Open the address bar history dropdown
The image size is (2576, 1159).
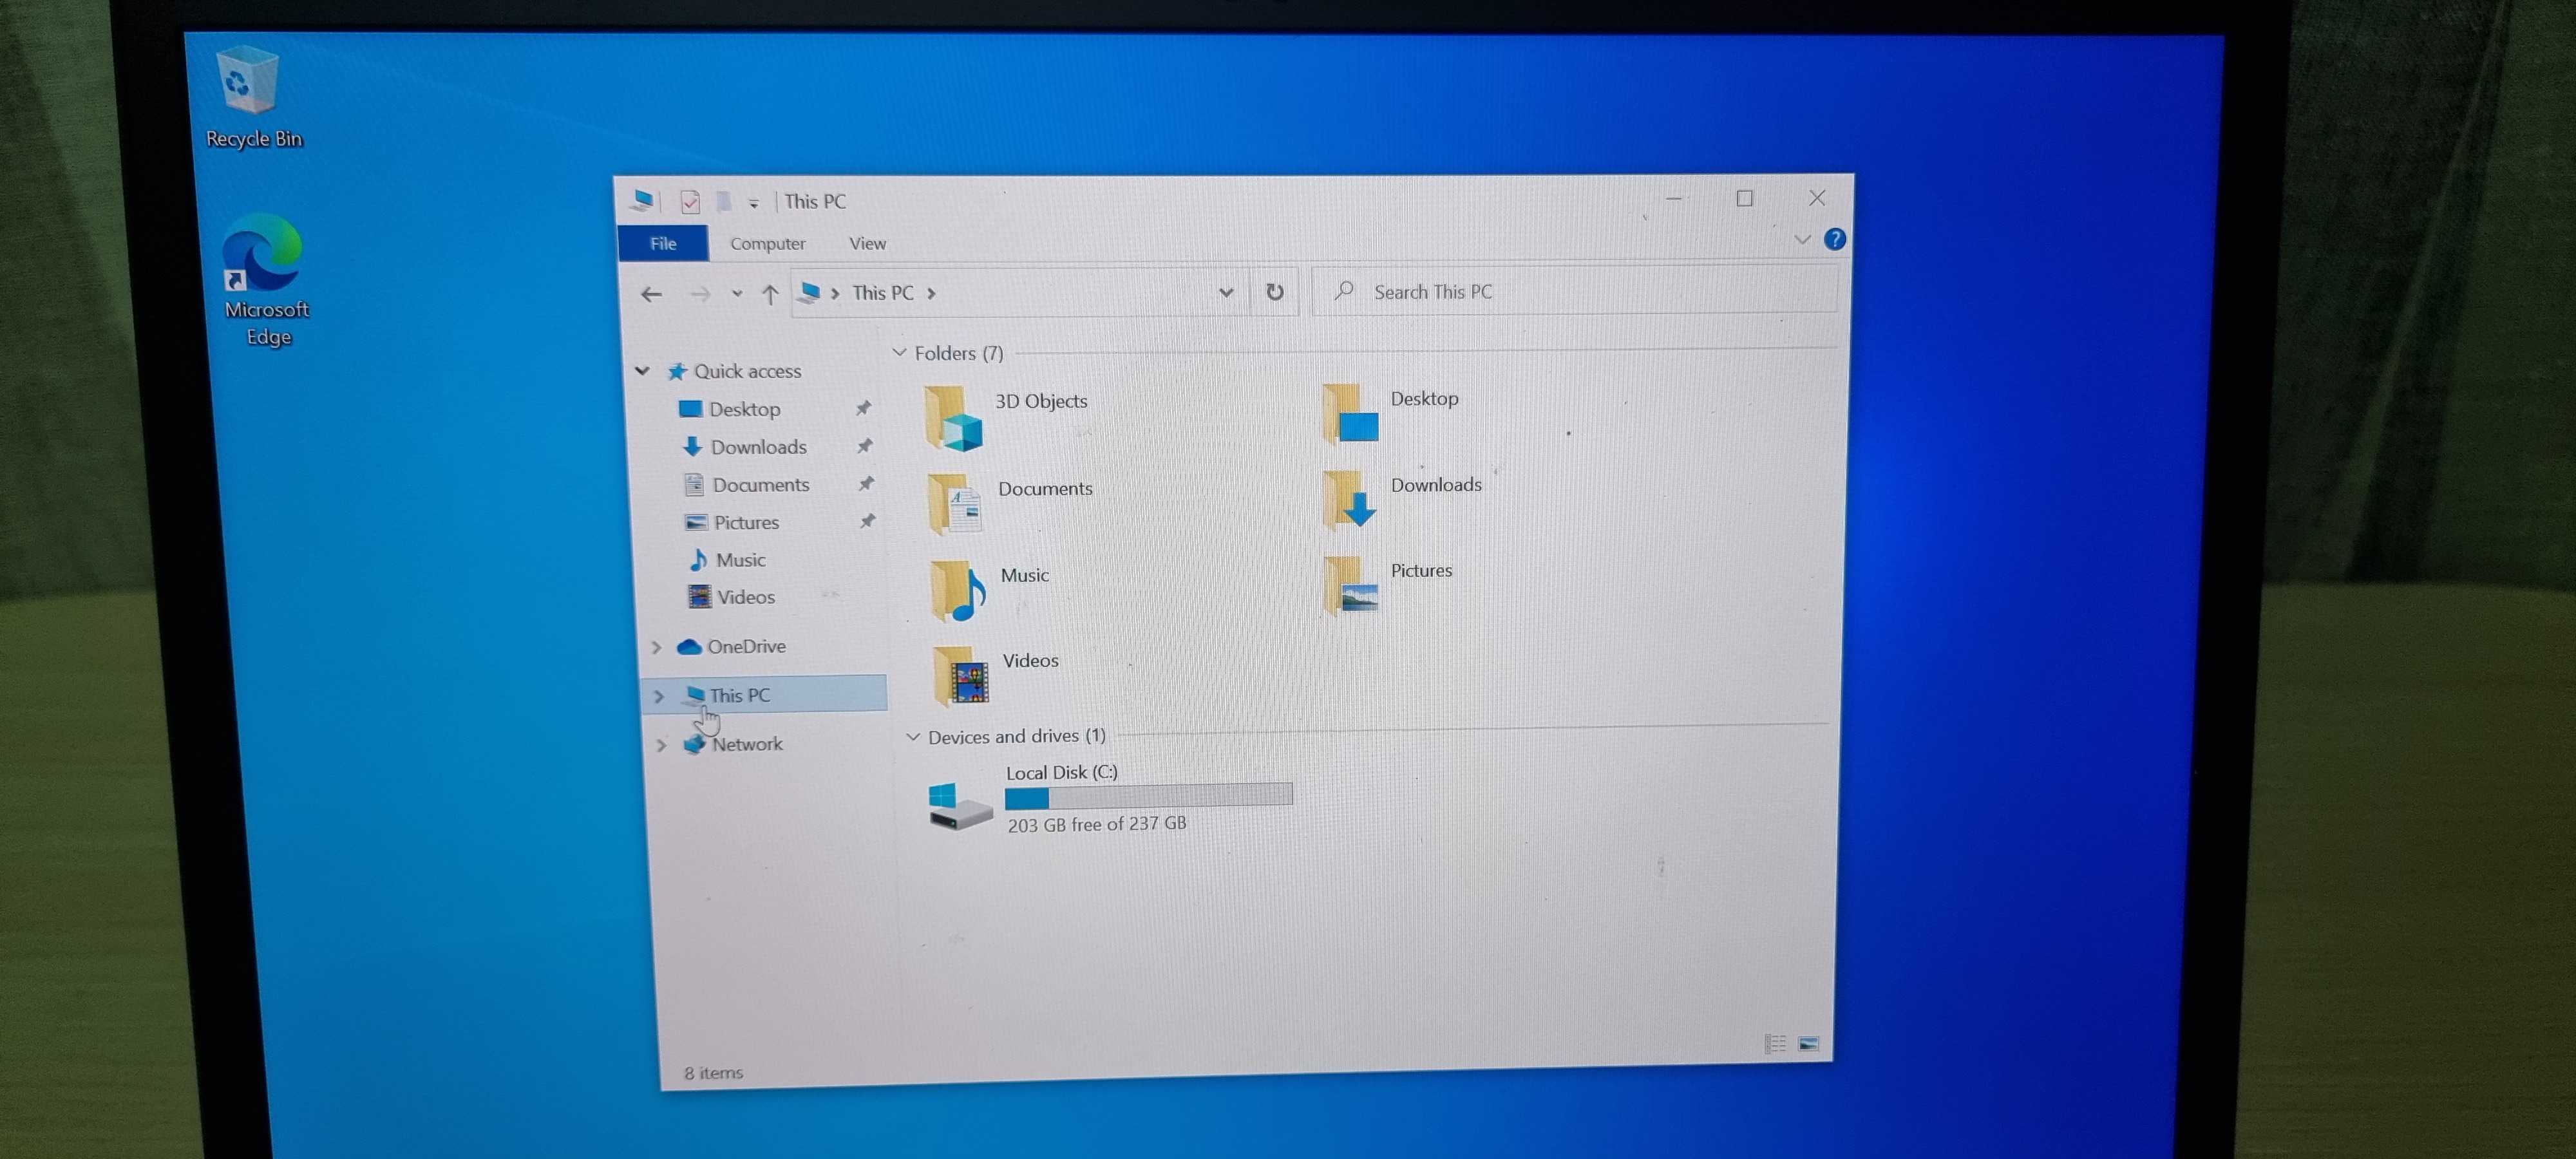point(1225,292)
